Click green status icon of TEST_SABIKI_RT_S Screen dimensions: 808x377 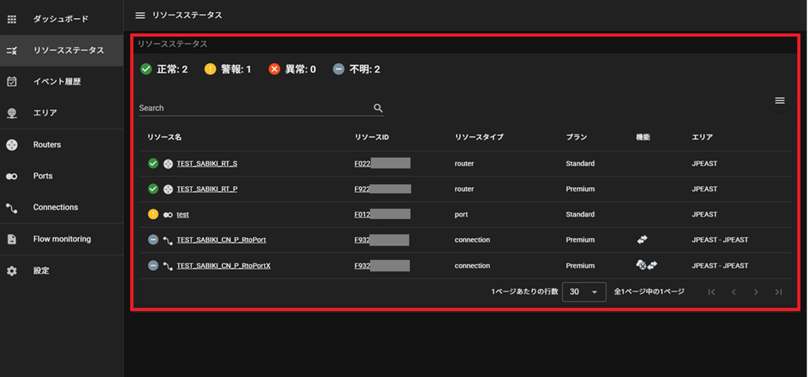click(153, 163)
